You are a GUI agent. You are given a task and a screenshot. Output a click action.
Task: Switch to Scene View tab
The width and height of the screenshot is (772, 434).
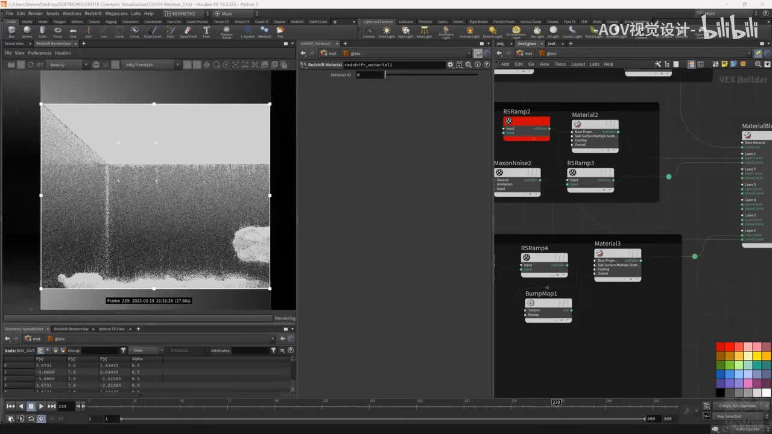pos(14,43)
